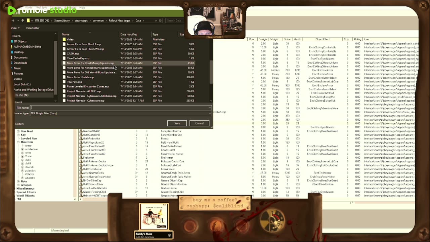Select Special Effects in object tree
The width and height of the screenshot is (430, 242).
tap(26, 192)
